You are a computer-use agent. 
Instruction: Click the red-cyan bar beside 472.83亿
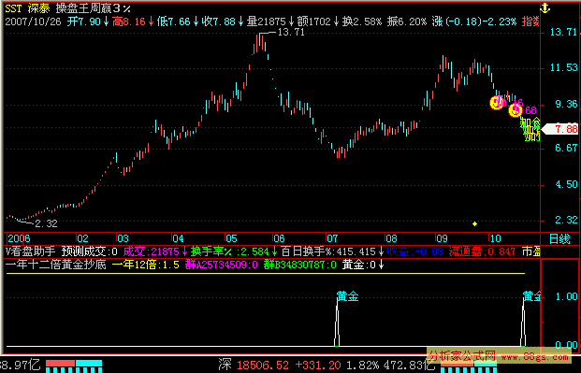[469, 366]
